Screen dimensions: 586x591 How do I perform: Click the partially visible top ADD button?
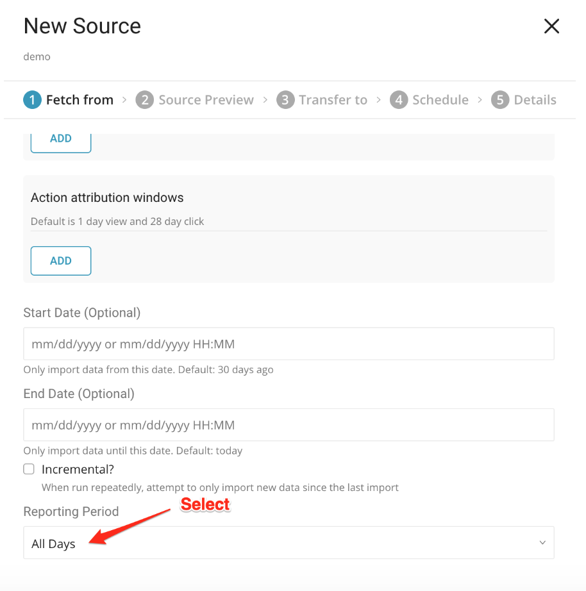(x=61, y=141)
